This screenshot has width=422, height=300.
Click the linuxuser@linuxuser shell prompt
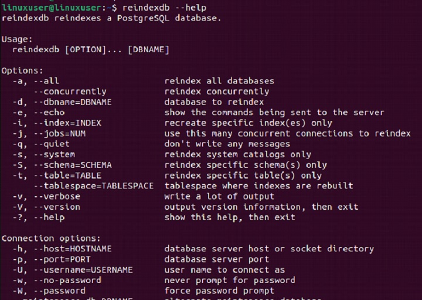(49, 8)
